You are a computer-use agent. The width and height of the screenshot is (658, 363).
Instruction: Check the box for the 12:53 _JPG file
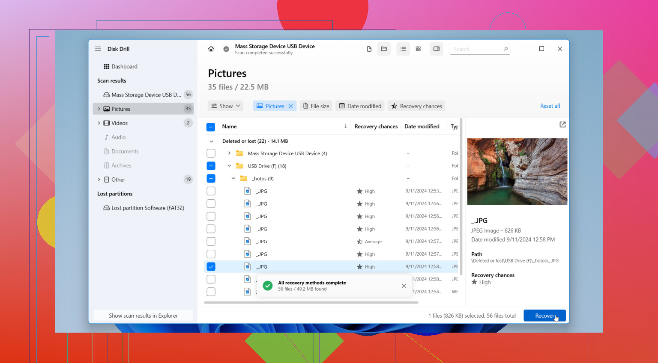tap(211, 191)
